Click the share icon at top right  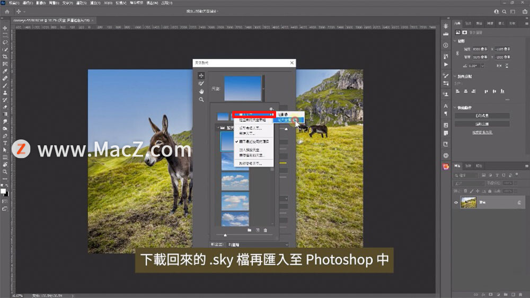click(x=525, y=12)
